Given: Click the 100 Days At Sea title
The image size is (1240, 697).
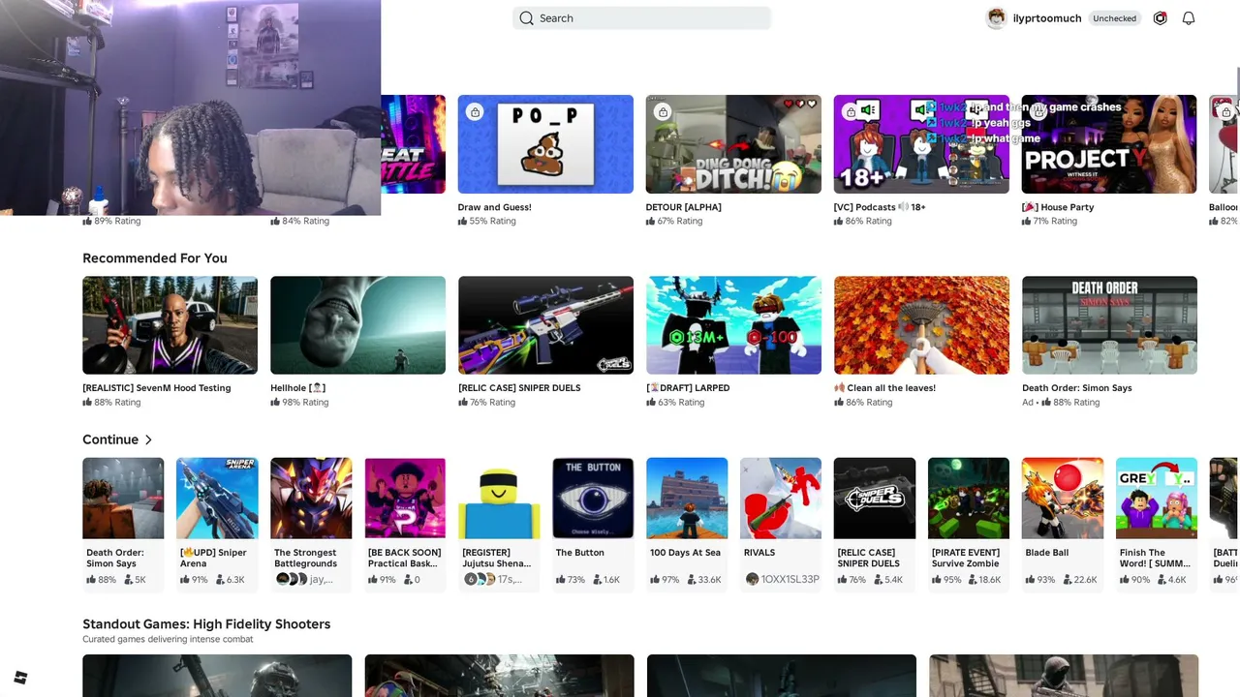Looking at the screenshot, I should 685,553.
